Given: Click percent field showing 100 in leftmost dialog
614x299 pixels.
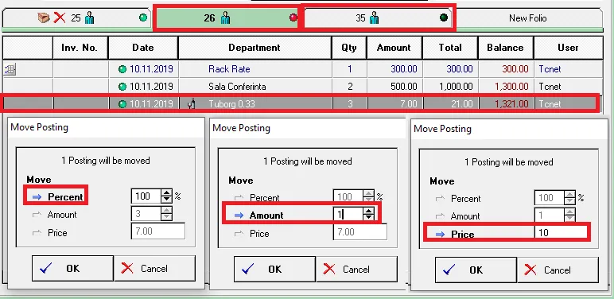Looking at the screenshot, I should (146, 196).
